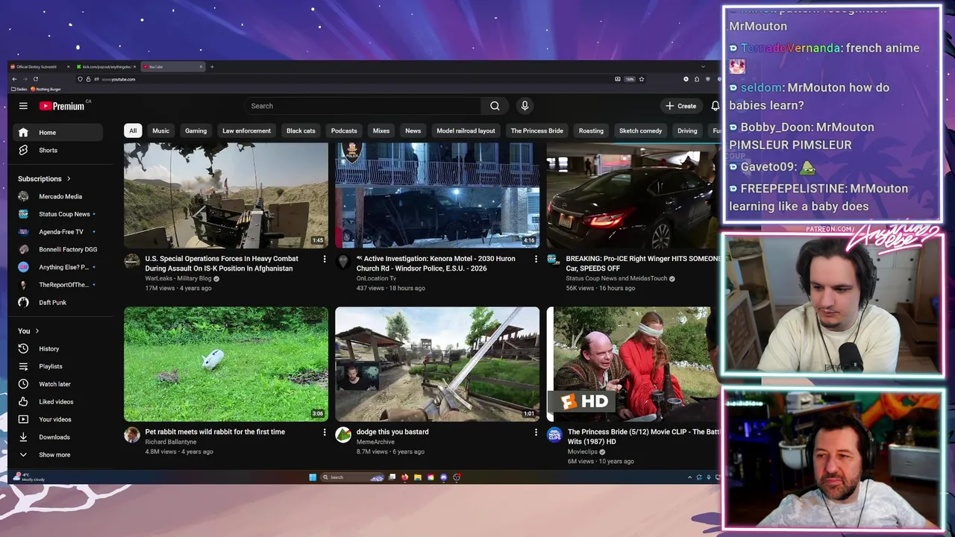Screen dimensions: 955x537
Task: Select the Music filter chip
Action: pos(161,131)
